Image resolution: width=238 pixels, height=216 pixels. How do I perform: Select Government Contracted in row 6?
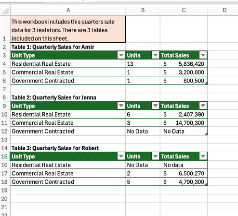click(x=68, y=81)
